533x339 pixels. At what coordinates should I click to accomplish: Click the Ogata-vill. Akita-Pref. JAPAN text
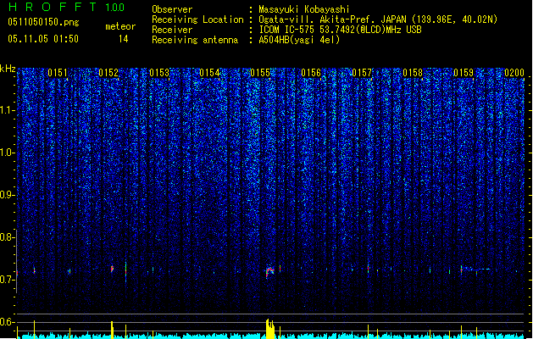(332, 19)
